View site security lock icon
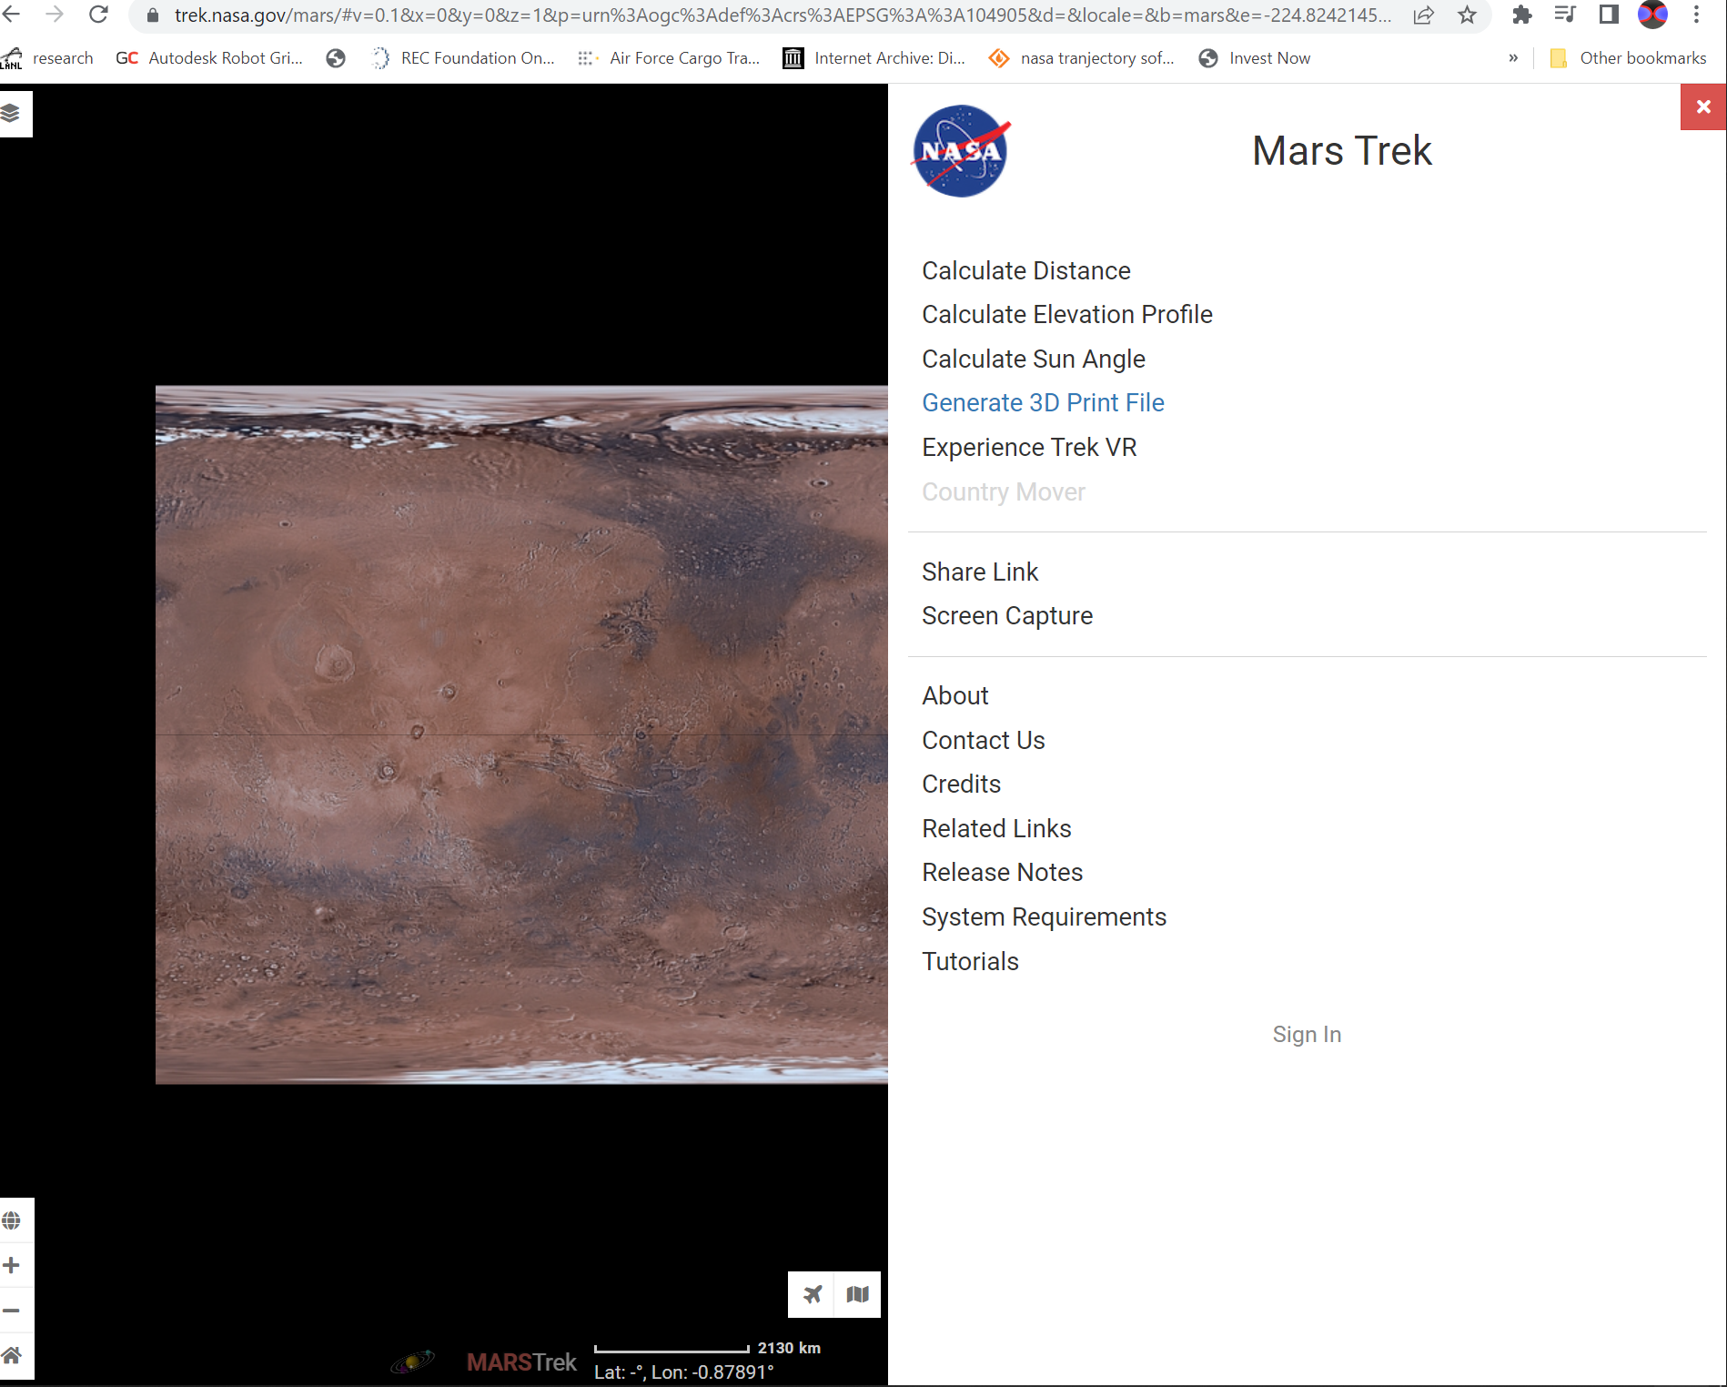 (x=153, y=15)
